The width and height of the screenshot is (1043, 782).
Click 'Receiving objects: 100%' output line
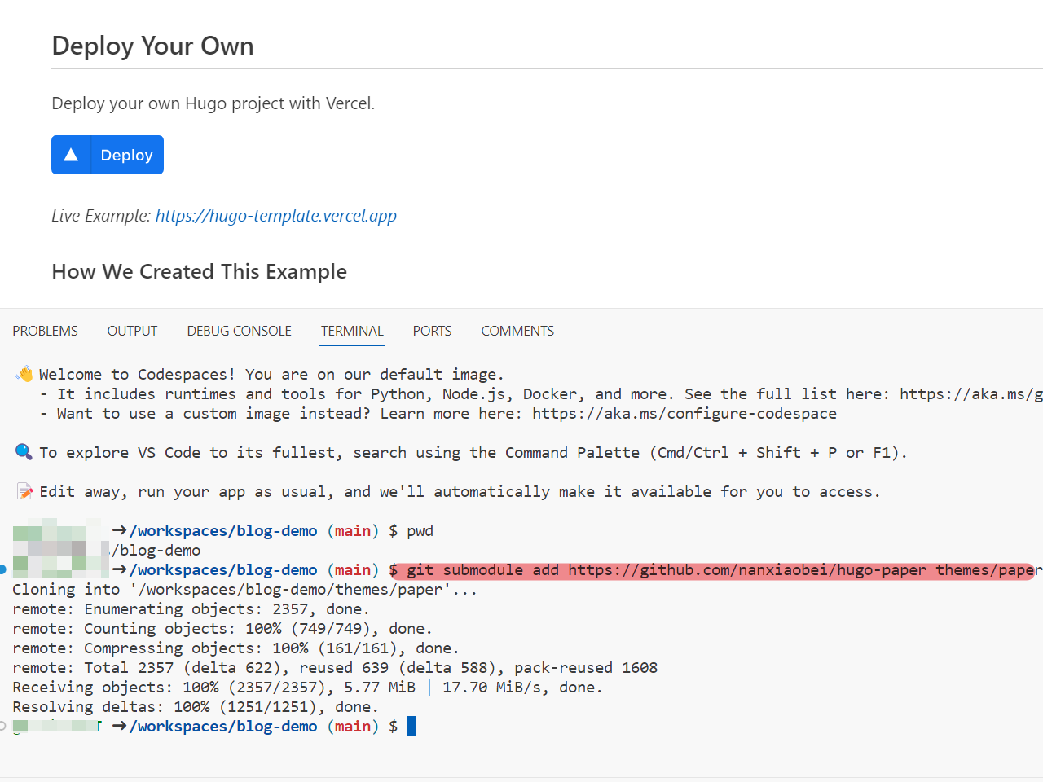[x=307, y=687]
